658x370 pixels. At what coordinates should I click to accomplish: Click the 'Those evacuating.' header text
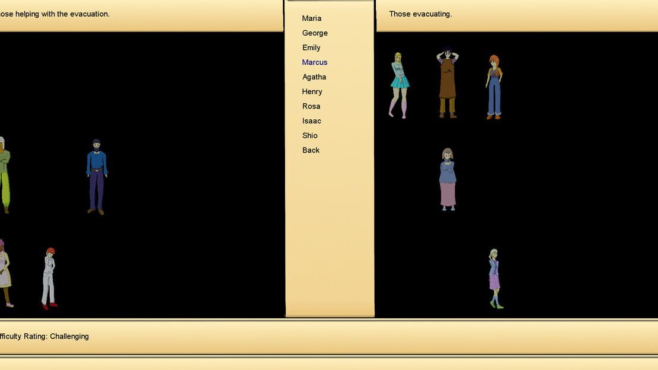coord(420,14)
